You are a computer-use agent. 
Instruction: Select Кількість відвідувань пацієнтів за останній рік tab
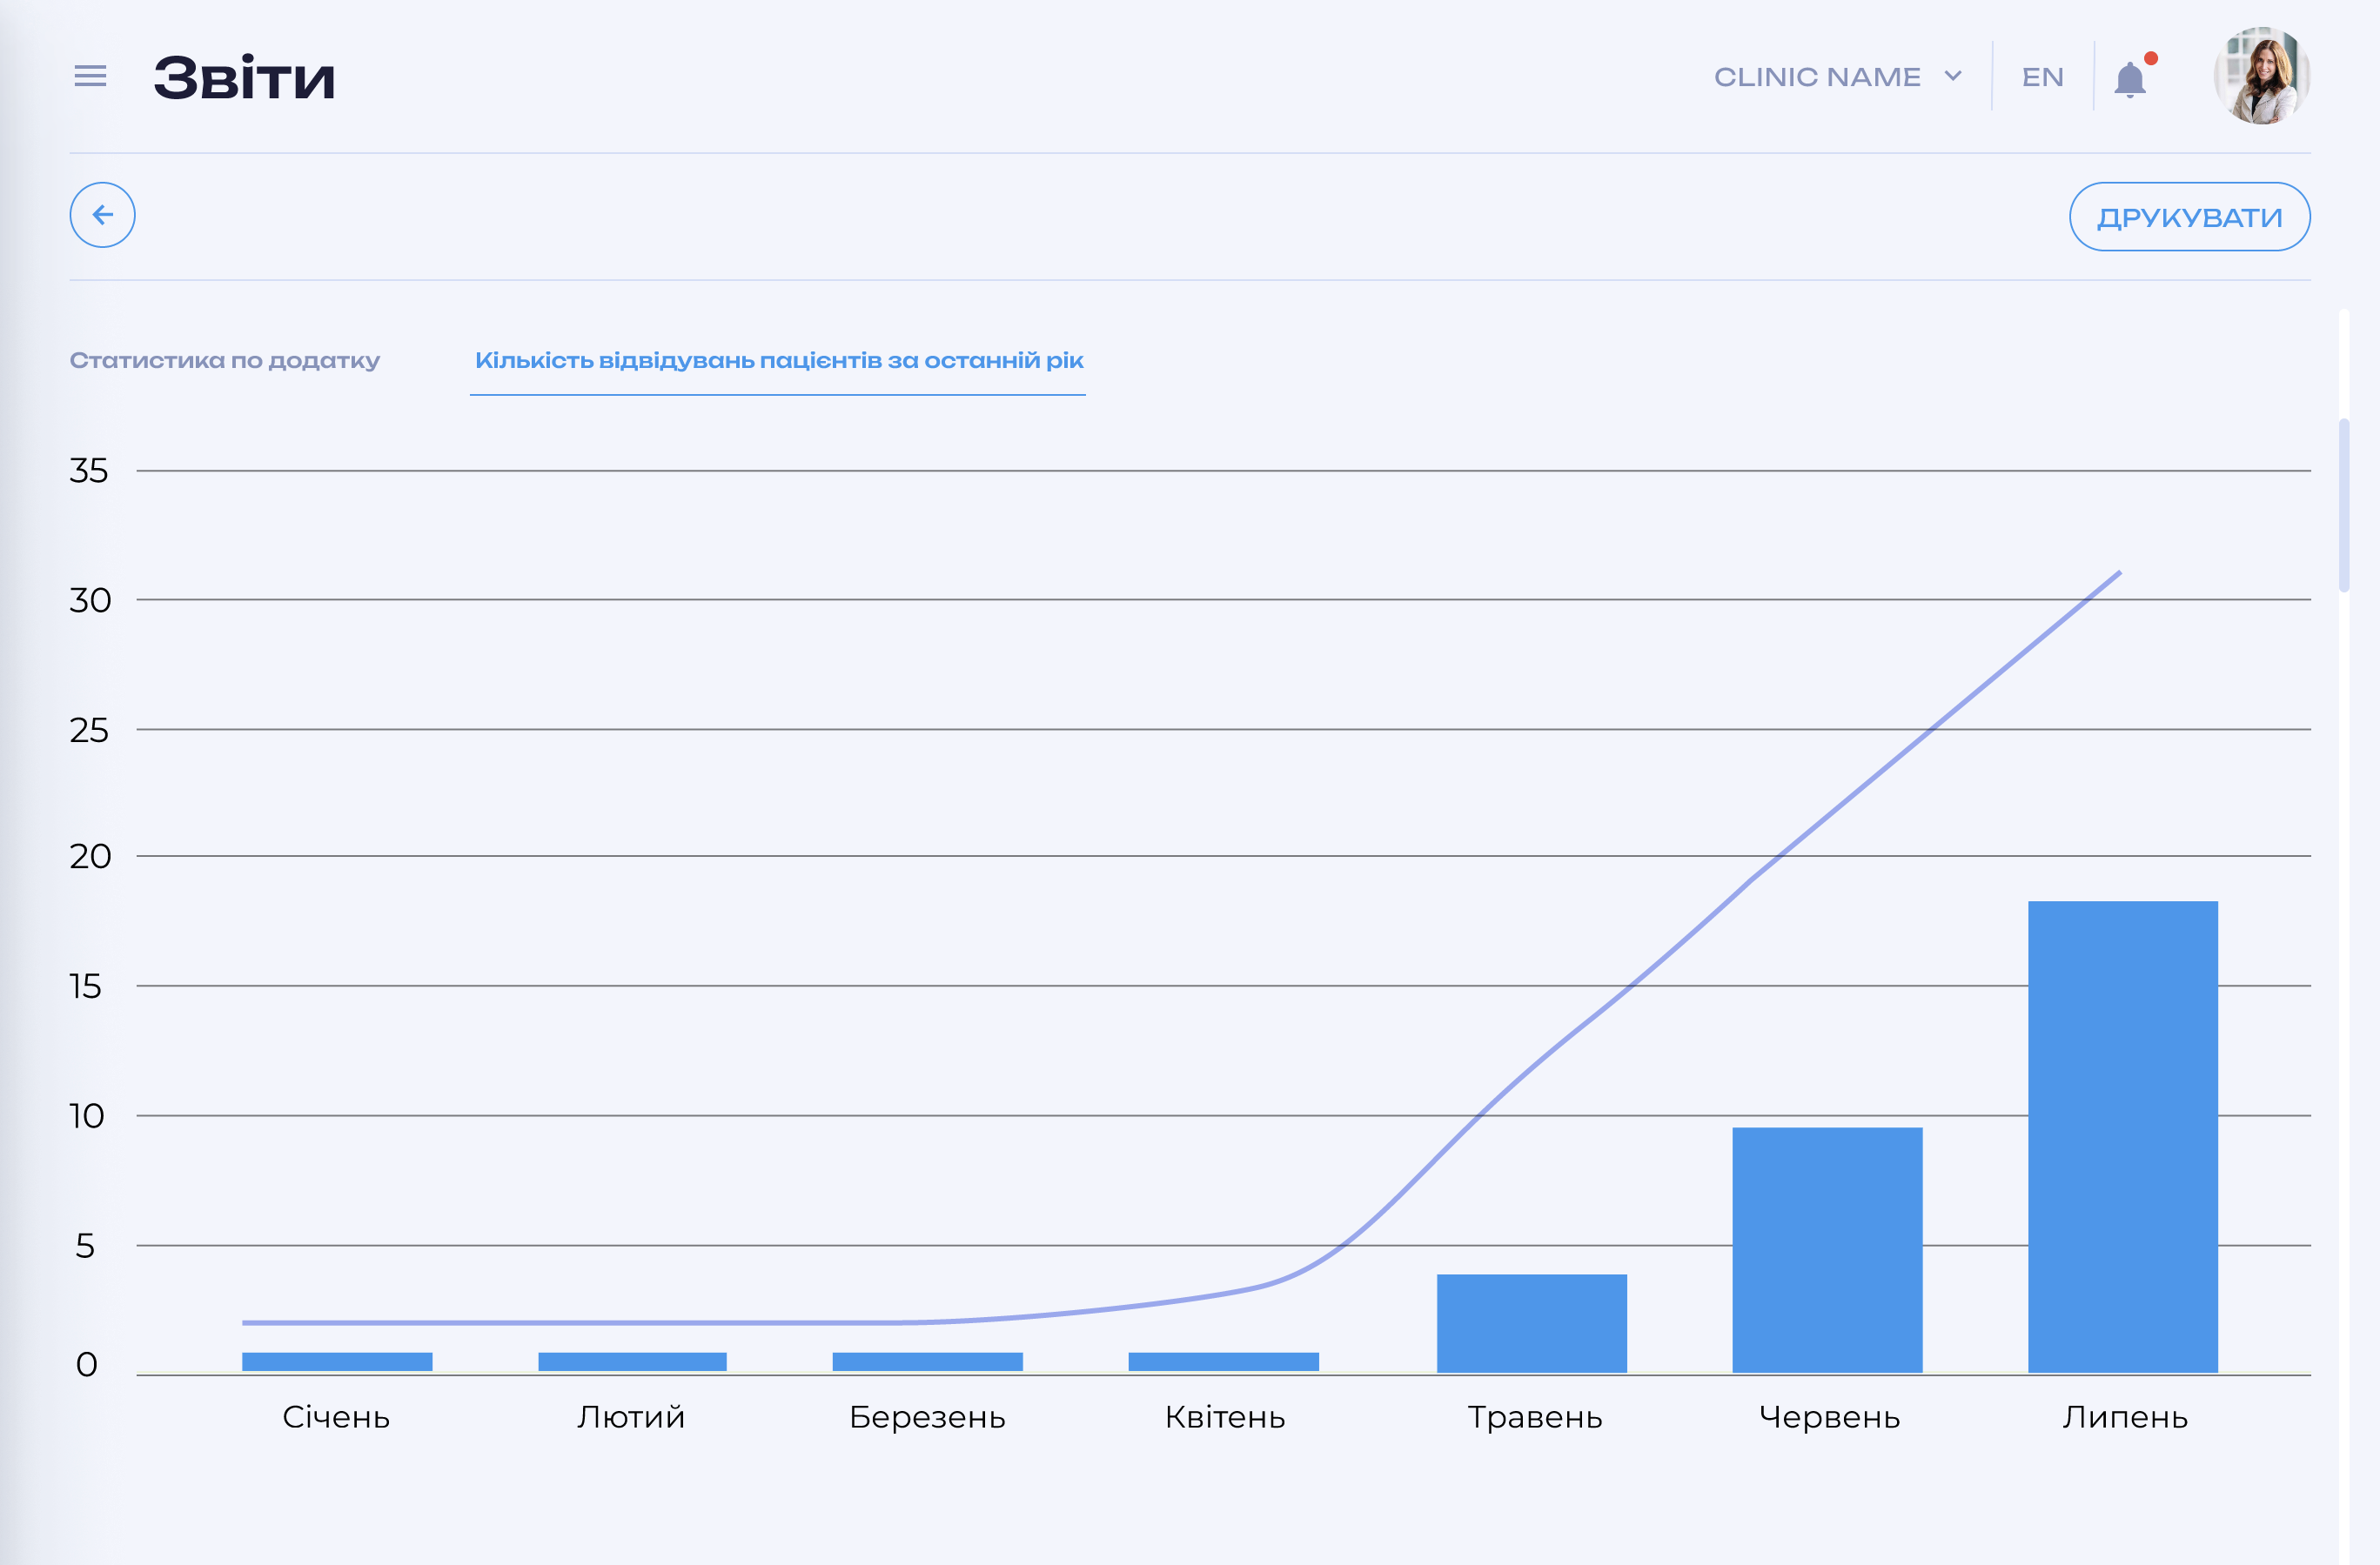tap(778, 360)
